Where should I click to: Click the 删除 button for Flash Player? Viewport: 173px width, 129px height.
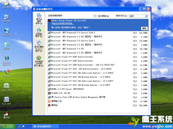pos(144,28)
